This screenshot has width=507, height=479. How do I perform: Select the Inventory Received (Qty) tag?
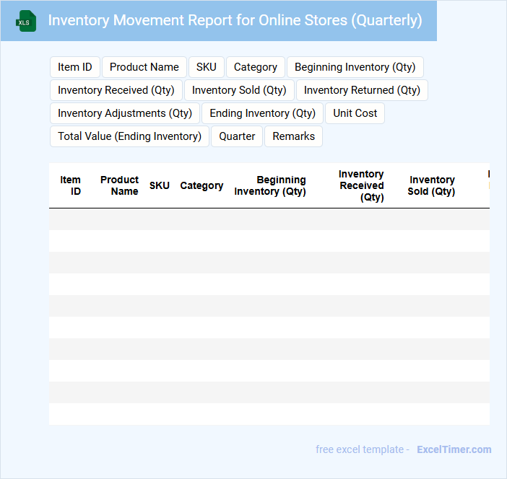tap(116, 90)
